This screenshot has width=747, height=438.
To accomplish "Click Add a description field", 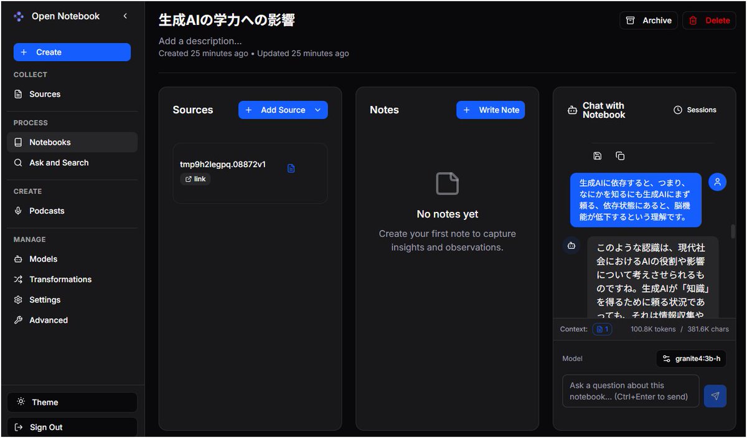I will [x=200, y=41].
